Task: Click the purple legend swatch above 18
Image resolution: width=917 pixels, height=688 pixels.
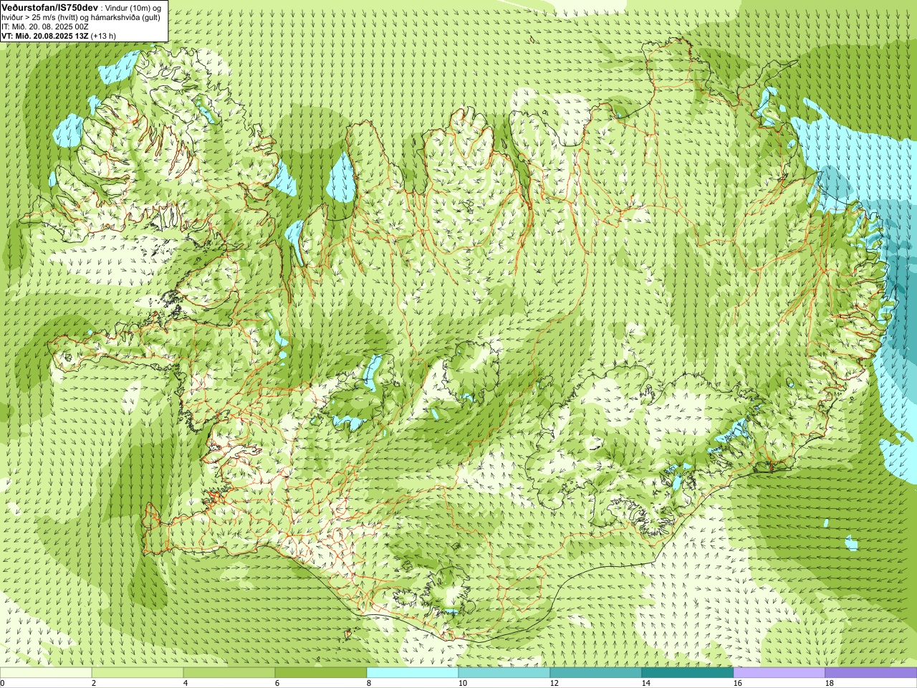Action: click(x=871, y=673)
